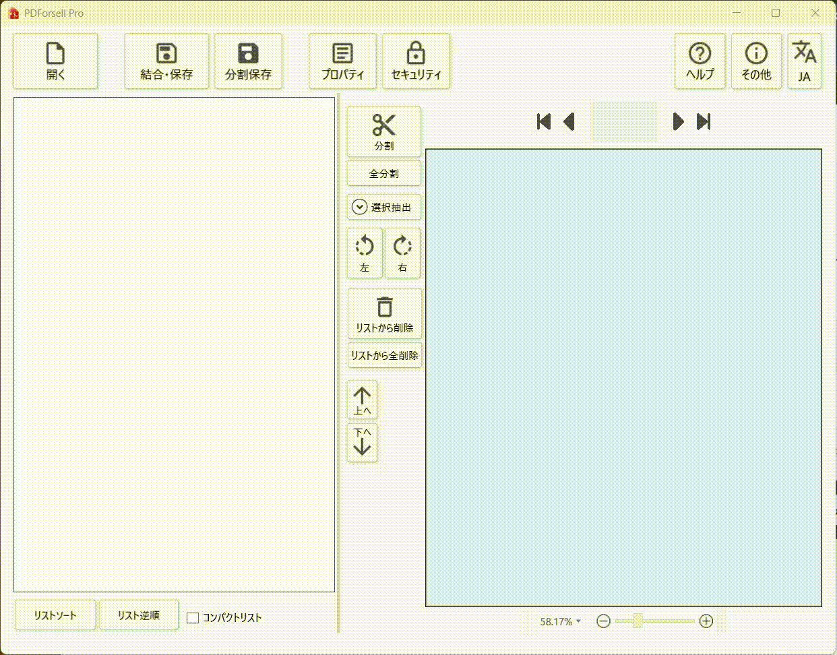Open the 58.17% zoom level dropdown

point(560,621)
